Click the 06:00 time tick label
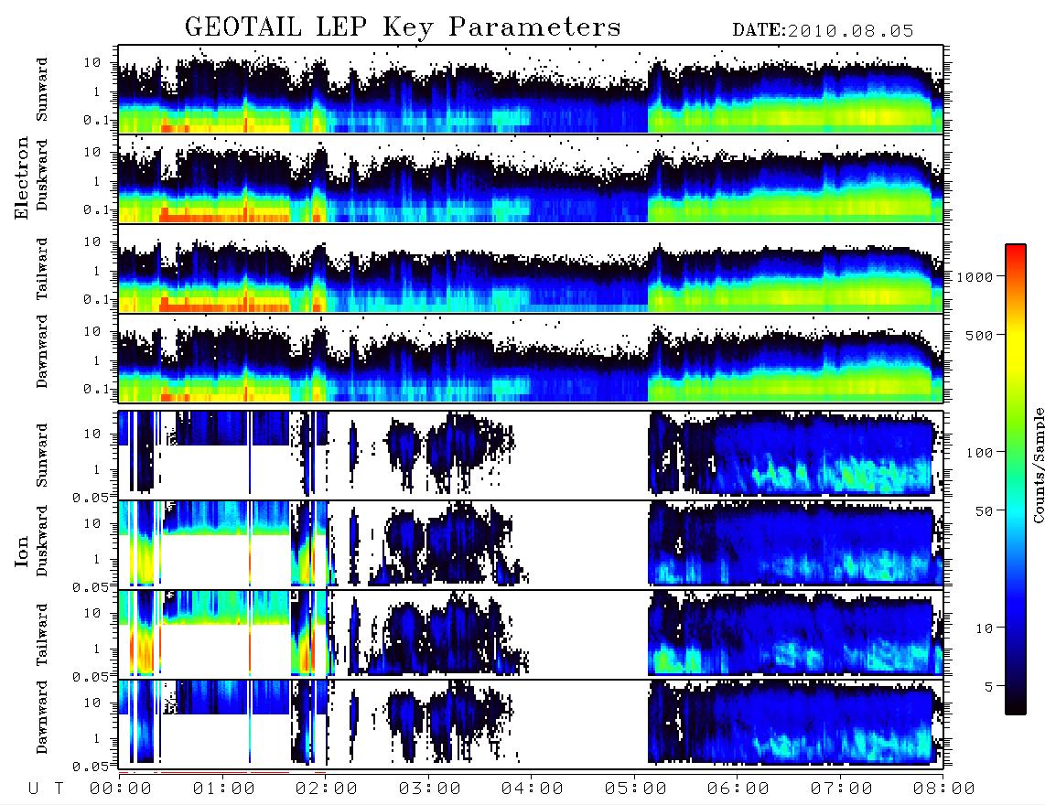This screenshot has width=1045, height=805. click(x=738, y=789)
